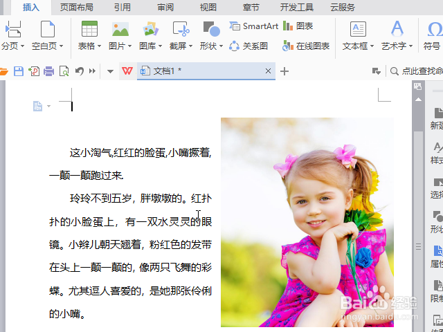Insert SmartArt graphic

[253, 26]
